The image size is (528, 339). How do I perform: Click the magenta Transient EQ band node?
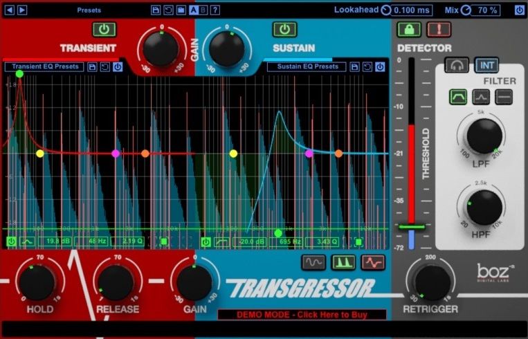116,154
